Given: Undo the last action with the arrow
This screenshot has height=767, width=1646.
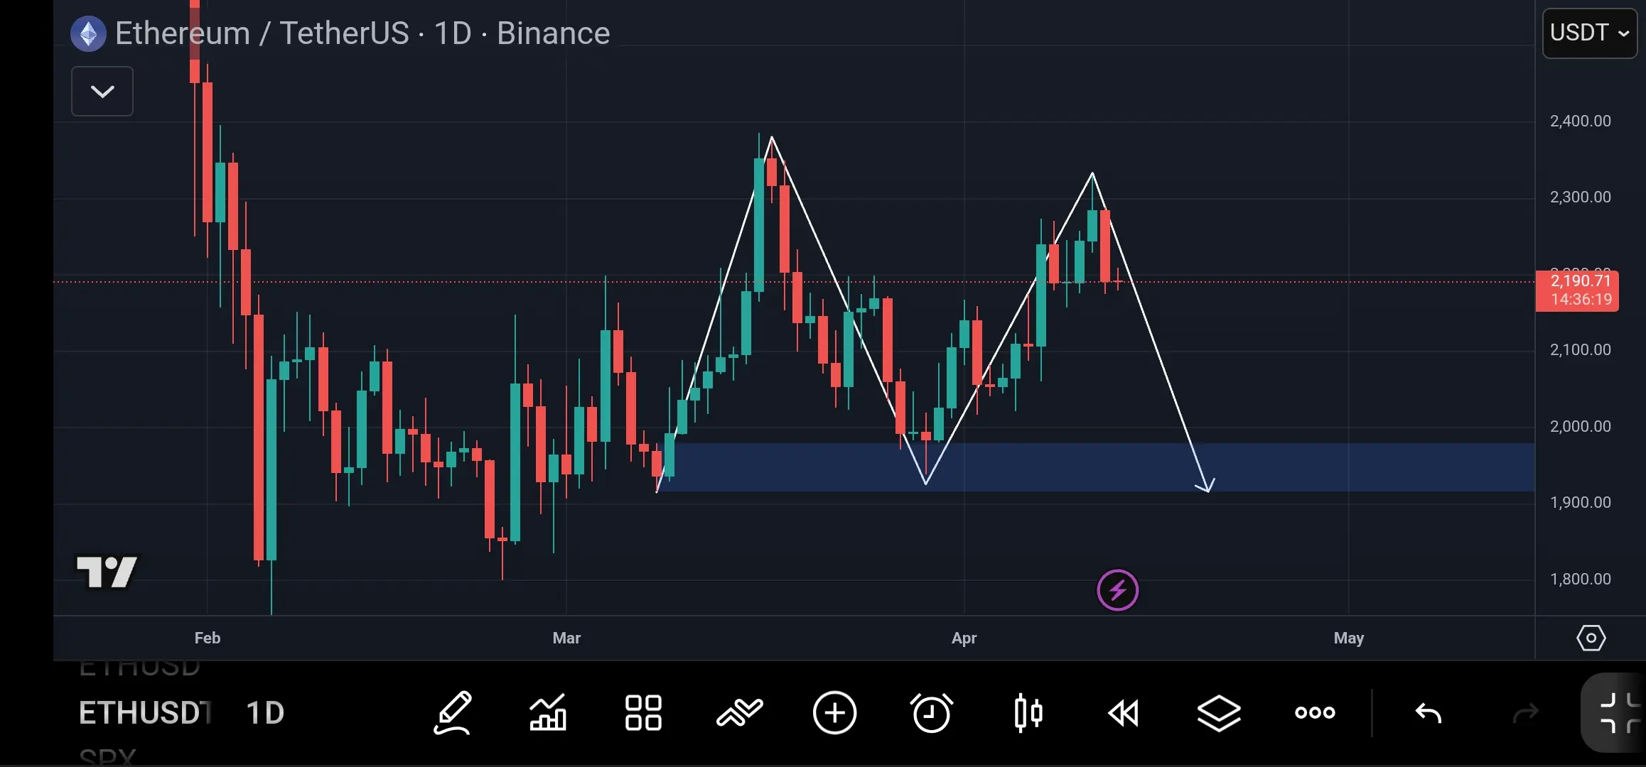Looking at the screenshot, I should tap(1429, 712).
